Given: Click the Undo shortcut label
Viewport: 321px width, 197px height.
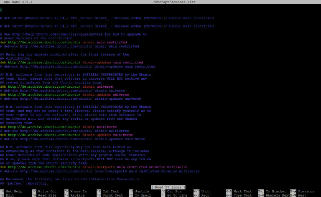Looking at the screenshot, I should [x=205, y=191].
